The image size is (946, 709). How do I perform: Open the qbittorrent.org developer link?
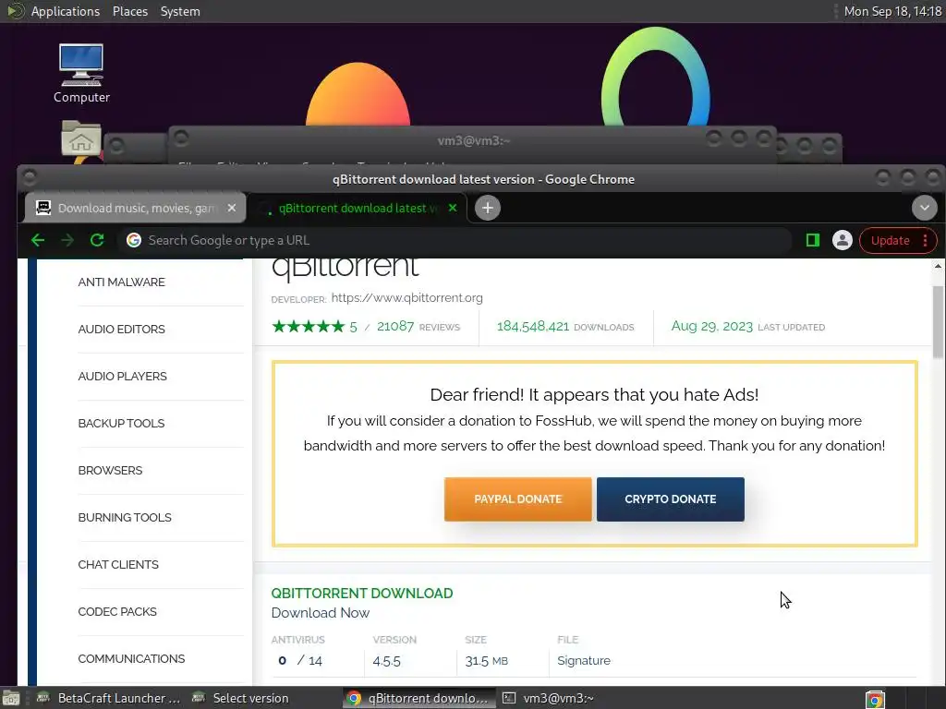[407, 298]
